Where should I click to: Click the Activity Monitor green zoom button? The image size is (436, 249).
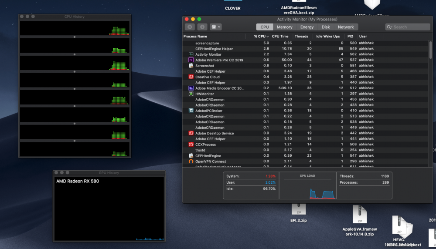(x=199, y=19)
